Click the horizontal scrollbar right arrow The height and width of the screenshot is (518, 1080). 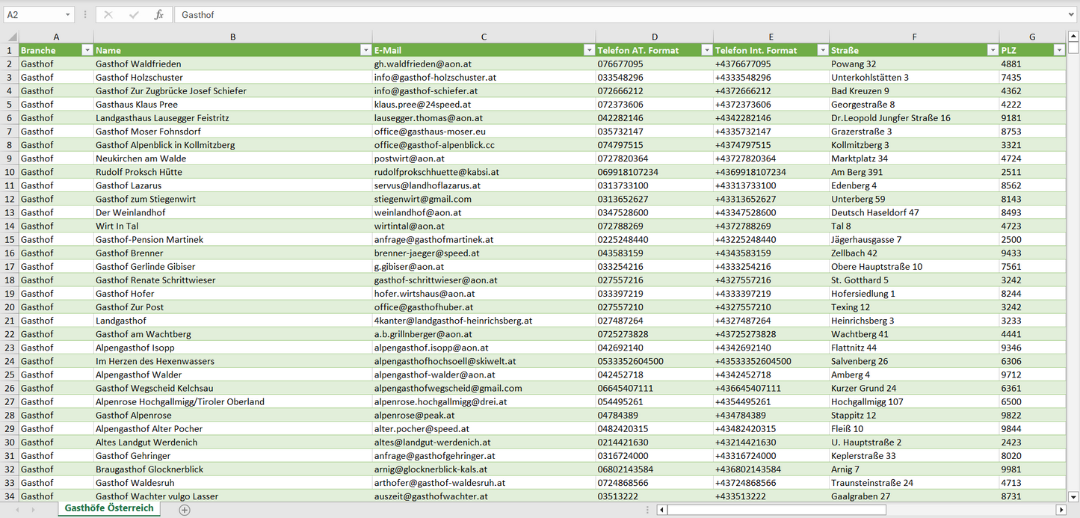1061,510
